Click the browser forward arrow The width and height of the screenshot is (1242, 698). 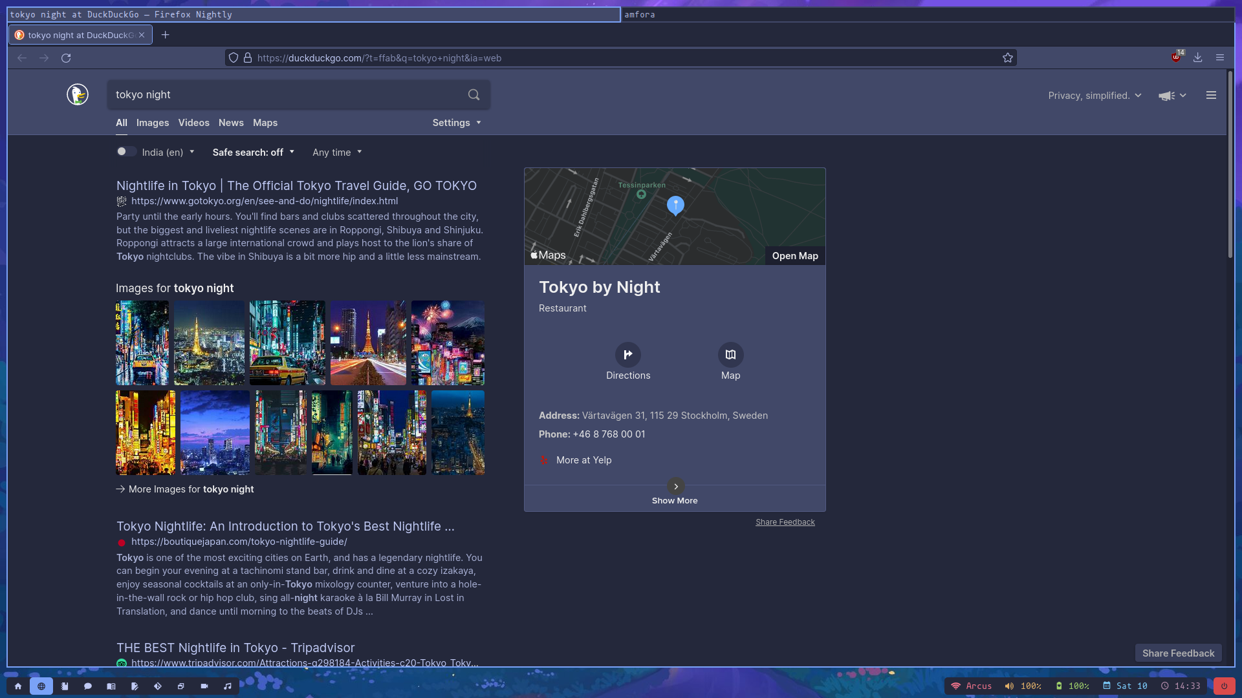(x=44, y=58)
